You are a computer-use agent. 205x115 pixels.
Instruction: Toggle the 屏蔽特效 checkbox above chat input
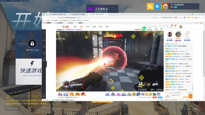(188, 93)
